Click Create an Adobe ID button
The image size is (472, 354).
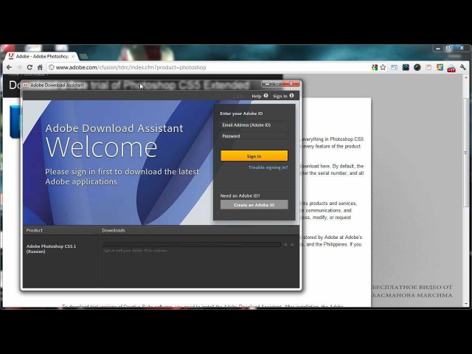254,205
